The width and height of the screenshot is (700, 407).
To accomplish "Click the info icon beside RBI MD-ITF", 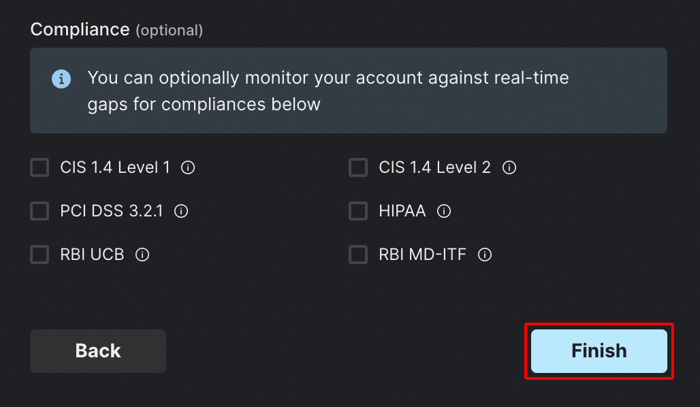I will (485, 255).
